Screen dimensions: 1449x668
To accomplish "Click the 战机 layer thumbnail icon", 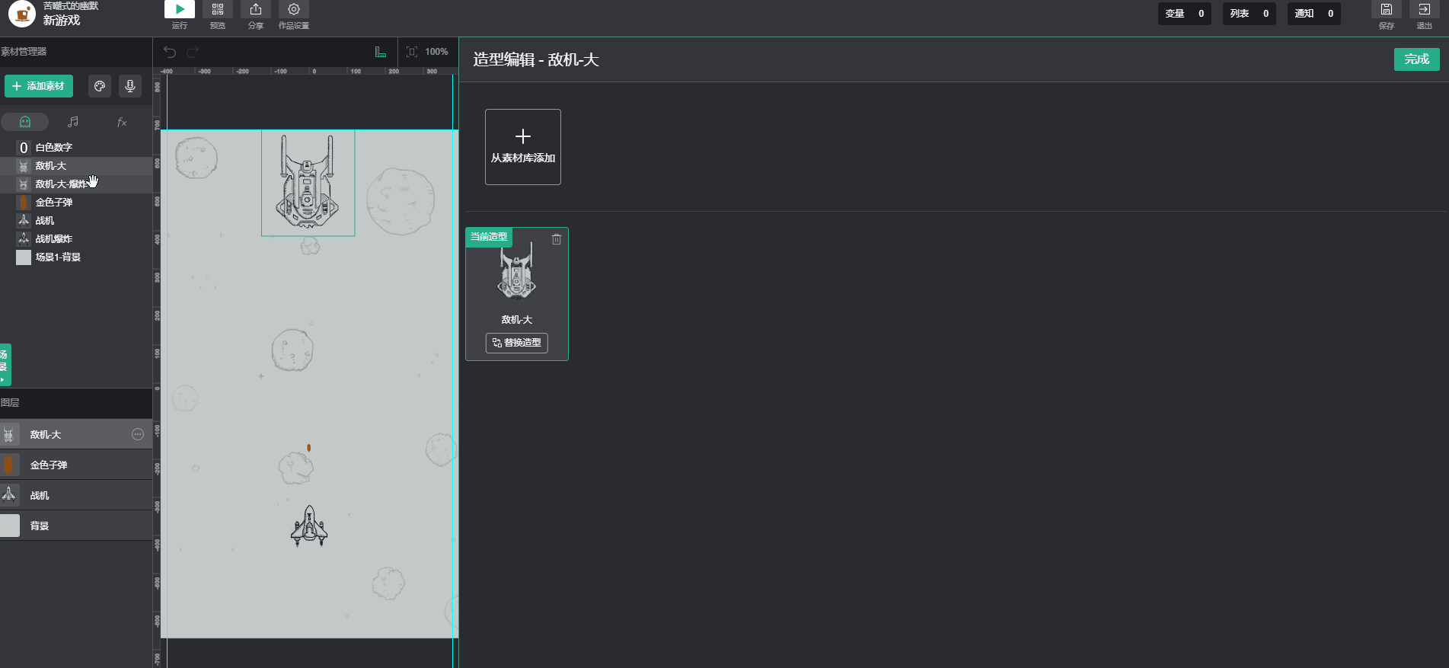I will tap(9, 495).
